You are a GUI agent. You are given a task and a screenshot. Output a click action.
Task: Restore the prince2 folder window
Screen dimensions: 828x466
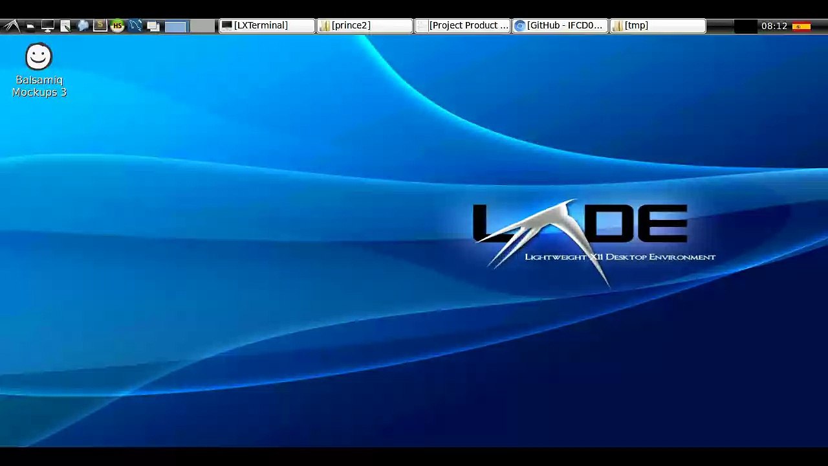(364, 26)
